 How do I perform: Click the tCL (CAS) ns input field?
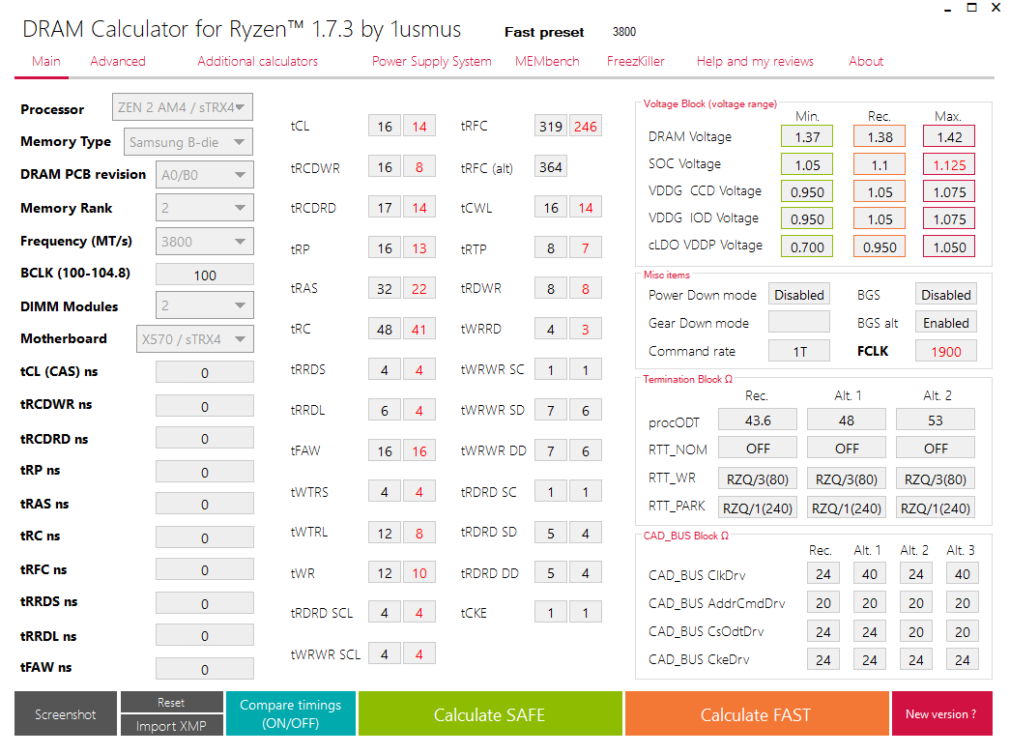tap(204, 372)
